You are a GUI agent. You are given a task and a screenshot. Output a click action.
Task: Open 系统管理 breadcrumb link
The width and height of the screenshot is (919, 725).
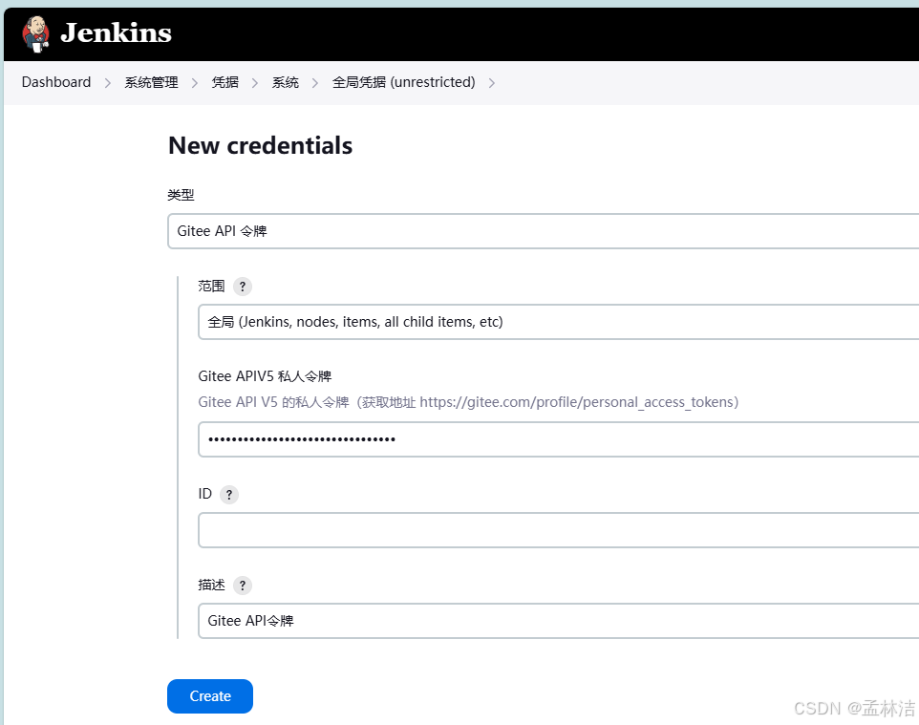pyautogui.click(x=151, y=82)
